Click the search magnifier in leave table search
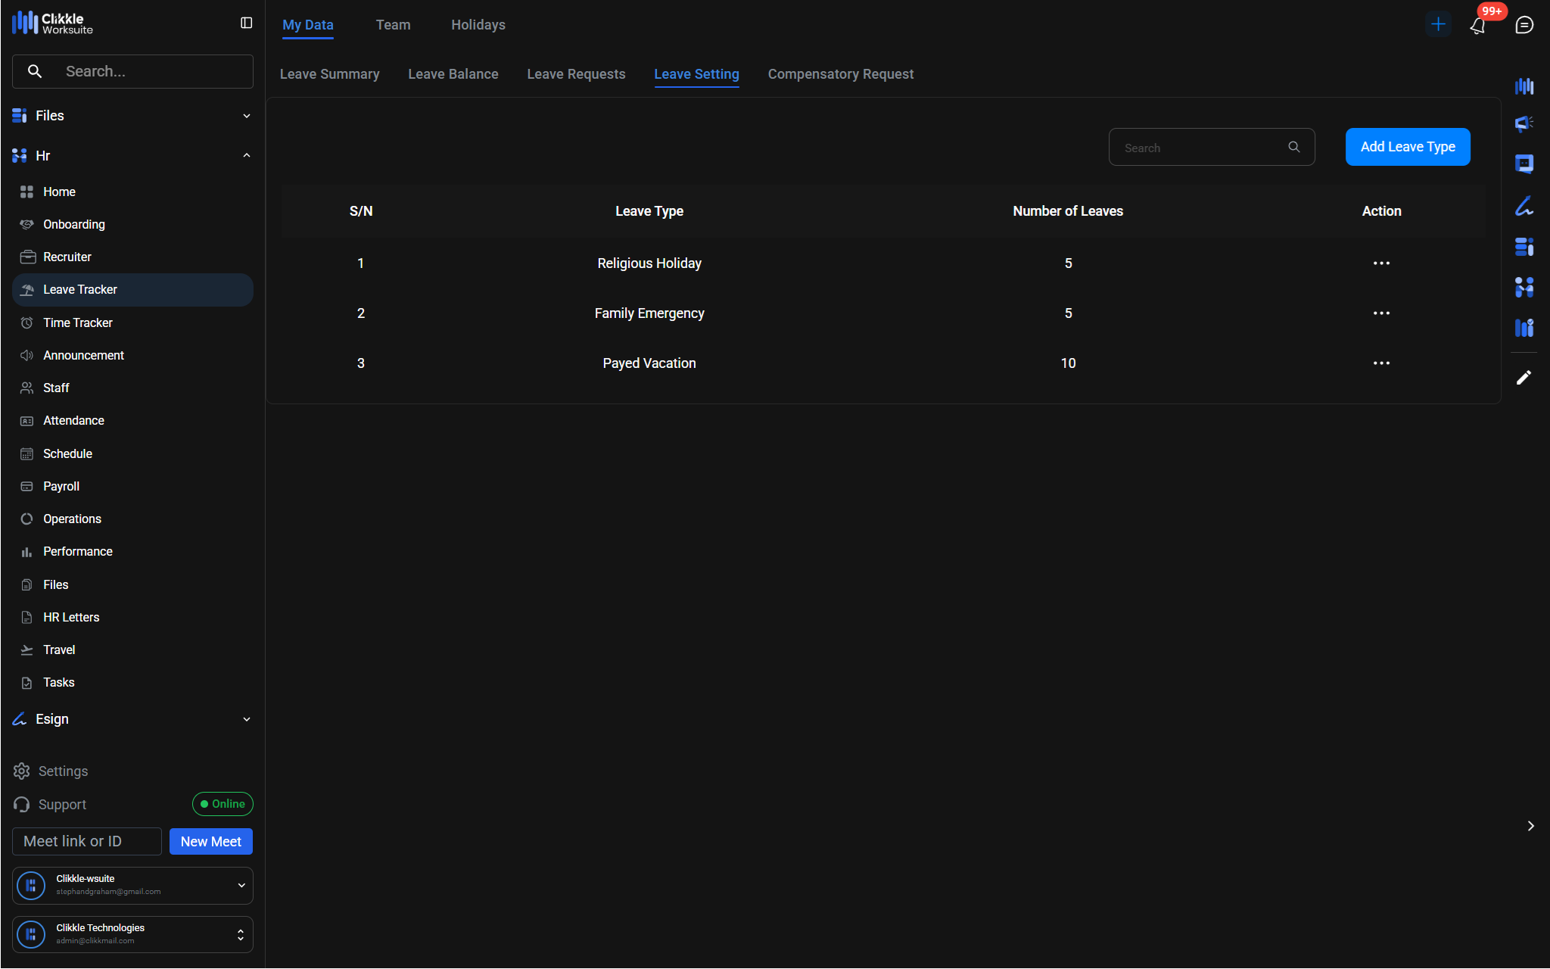The image size is (1550, 969). [1294, 147]
